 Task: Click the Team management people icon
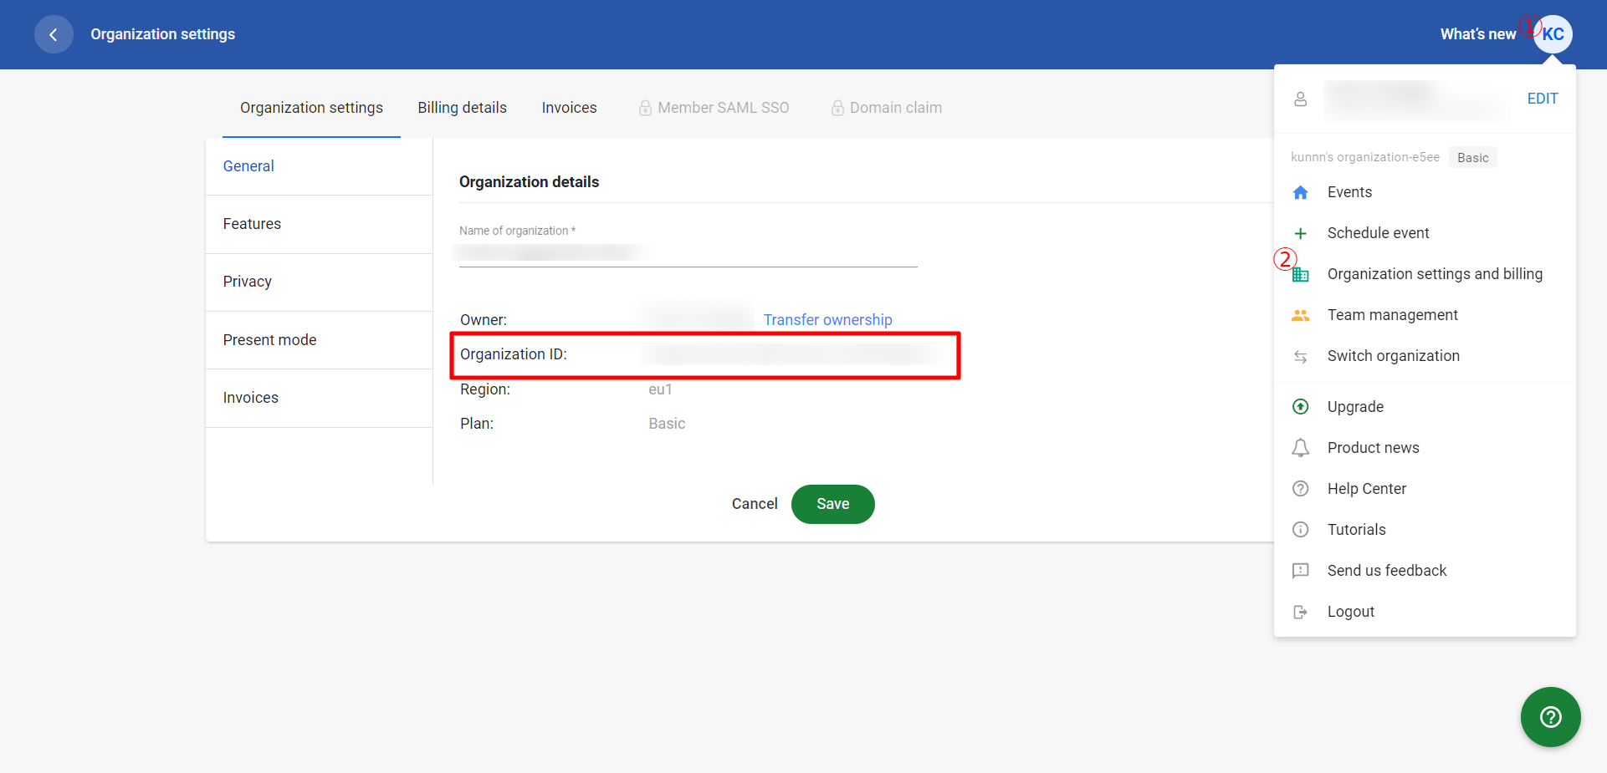coord(1300,315)
